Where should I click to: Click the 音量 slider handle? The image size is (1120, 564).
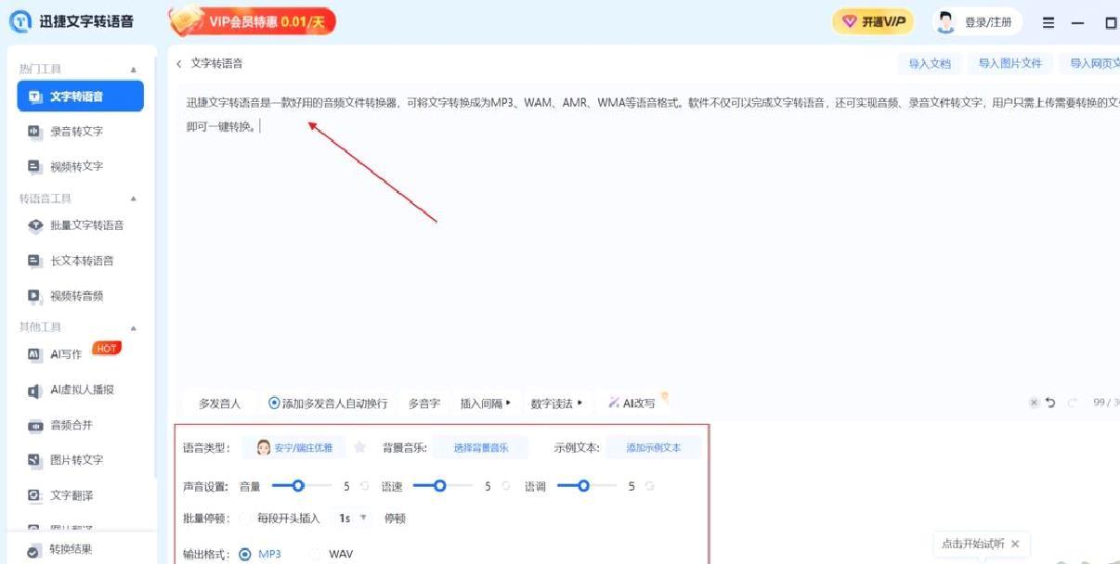[x=298, y=486]
